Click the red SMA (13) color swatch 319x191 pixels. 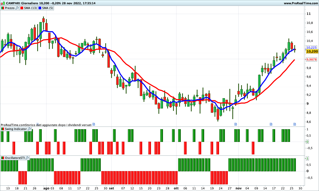pos(22,8)
